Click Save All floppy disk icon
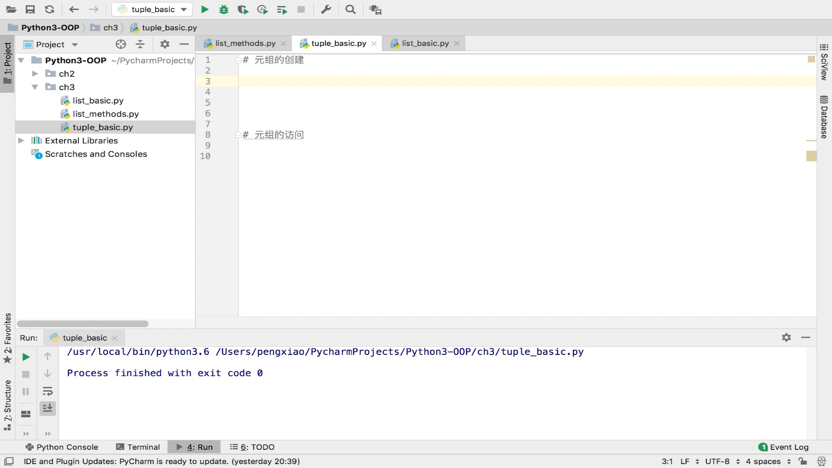832x468 pixels. click(x=30, y=10)
